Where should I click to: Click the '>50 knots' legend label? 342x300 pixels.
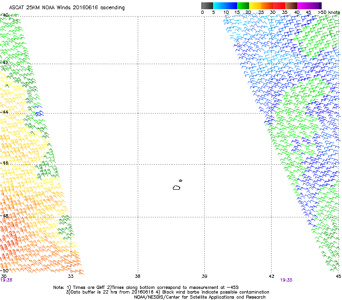329,12
